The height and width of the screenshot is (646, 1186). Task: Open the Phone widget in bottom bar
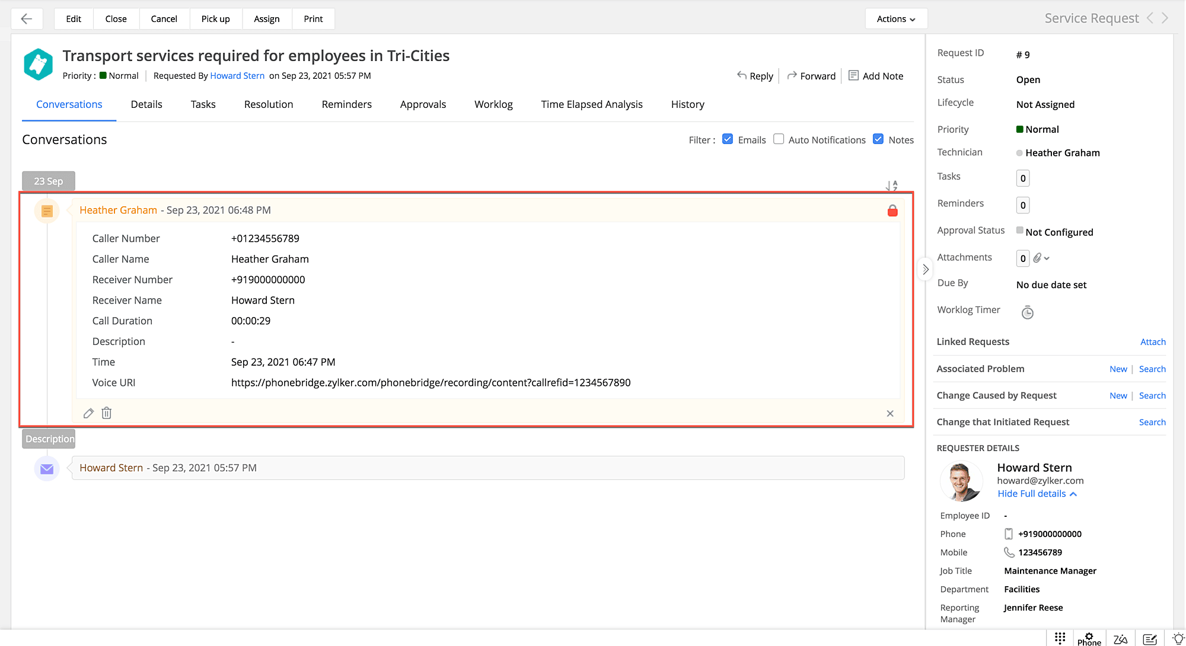[1089, 638]
